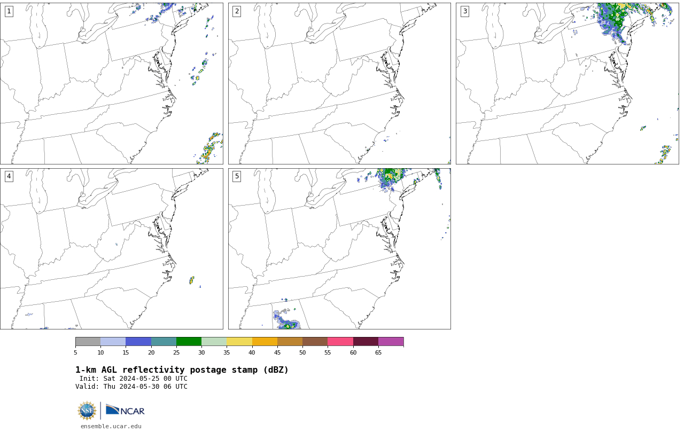Click the pink 55-60 dBZ swatch
The width and height of the screenshot is (684, 432).
point(340,342)
